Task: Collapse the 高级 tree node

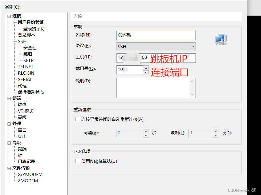Action: tap(9, 143)
